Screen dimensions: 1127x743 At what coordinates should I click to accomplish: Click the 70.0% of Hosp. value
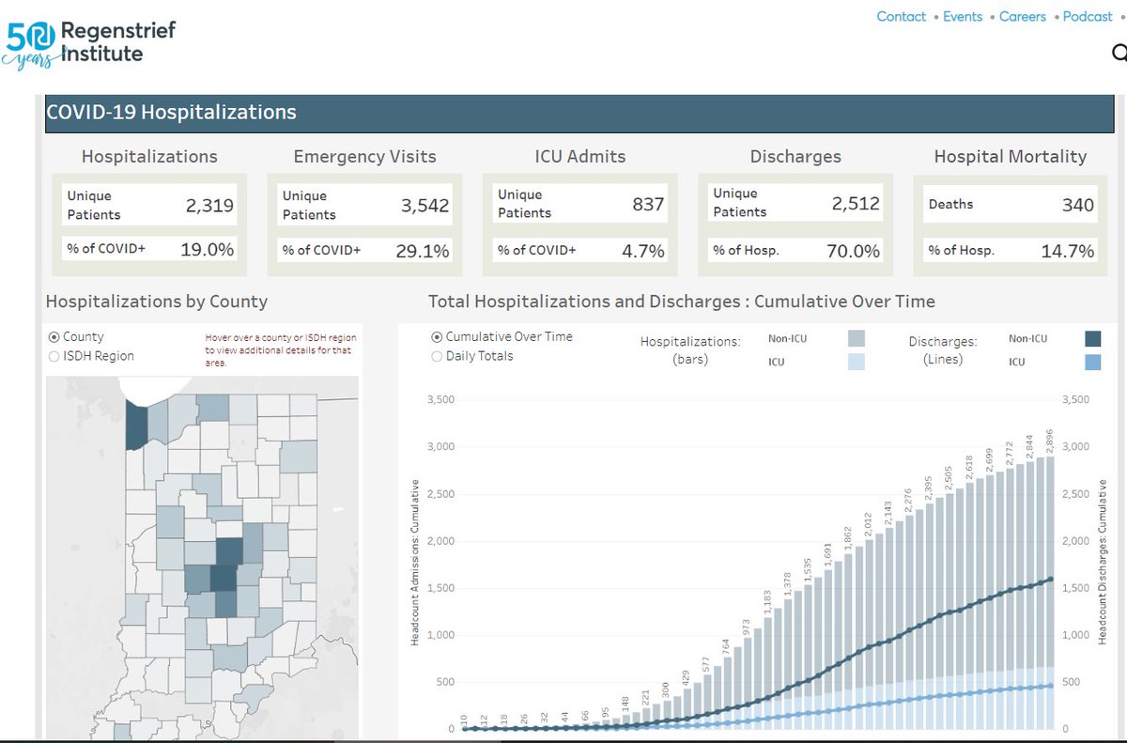[856, 251]
